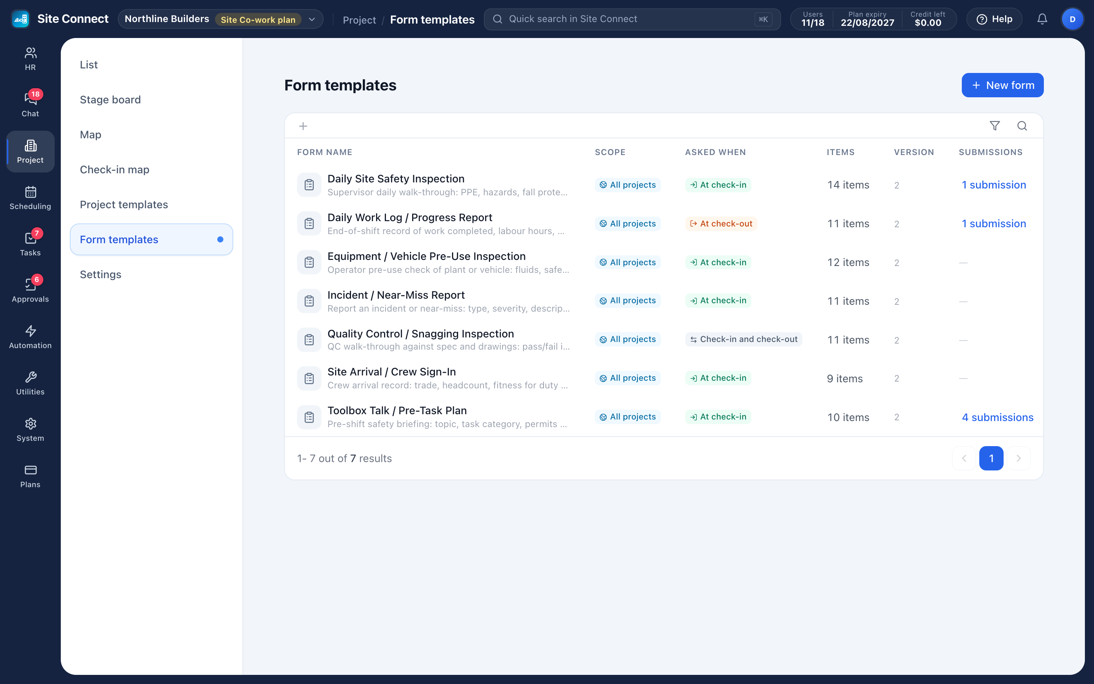Select page 1 pagination button
The width and height of the screenshot is (1094, 684).
991,458
